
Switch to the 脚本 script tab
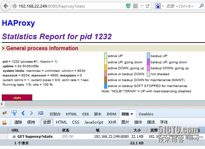98,114
